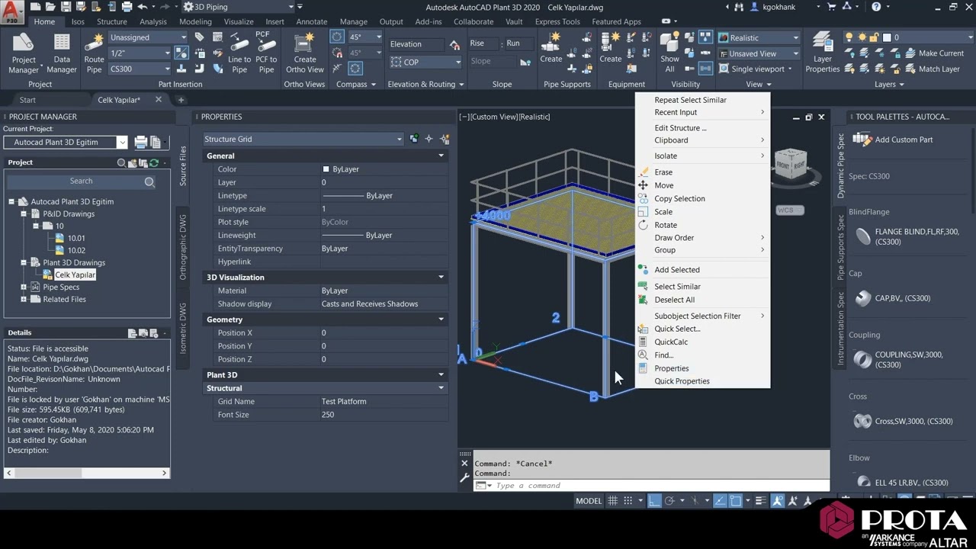The image size is (976, 549).
Task: Click the Type a command input field
Action: [660, 486]
